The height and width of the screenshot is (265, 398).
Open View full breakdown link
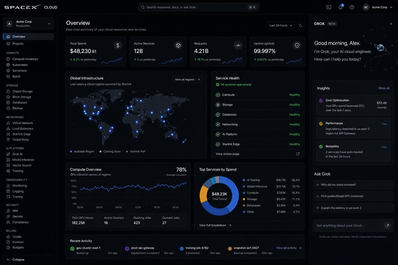pyautogui.click(x=215, y=225)
